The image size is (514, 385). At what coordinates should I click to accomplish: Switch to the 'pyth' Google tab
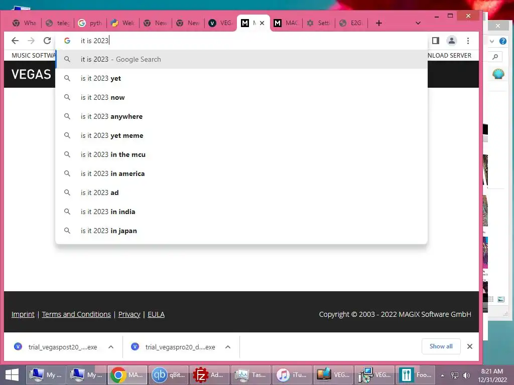pos(90,23)
